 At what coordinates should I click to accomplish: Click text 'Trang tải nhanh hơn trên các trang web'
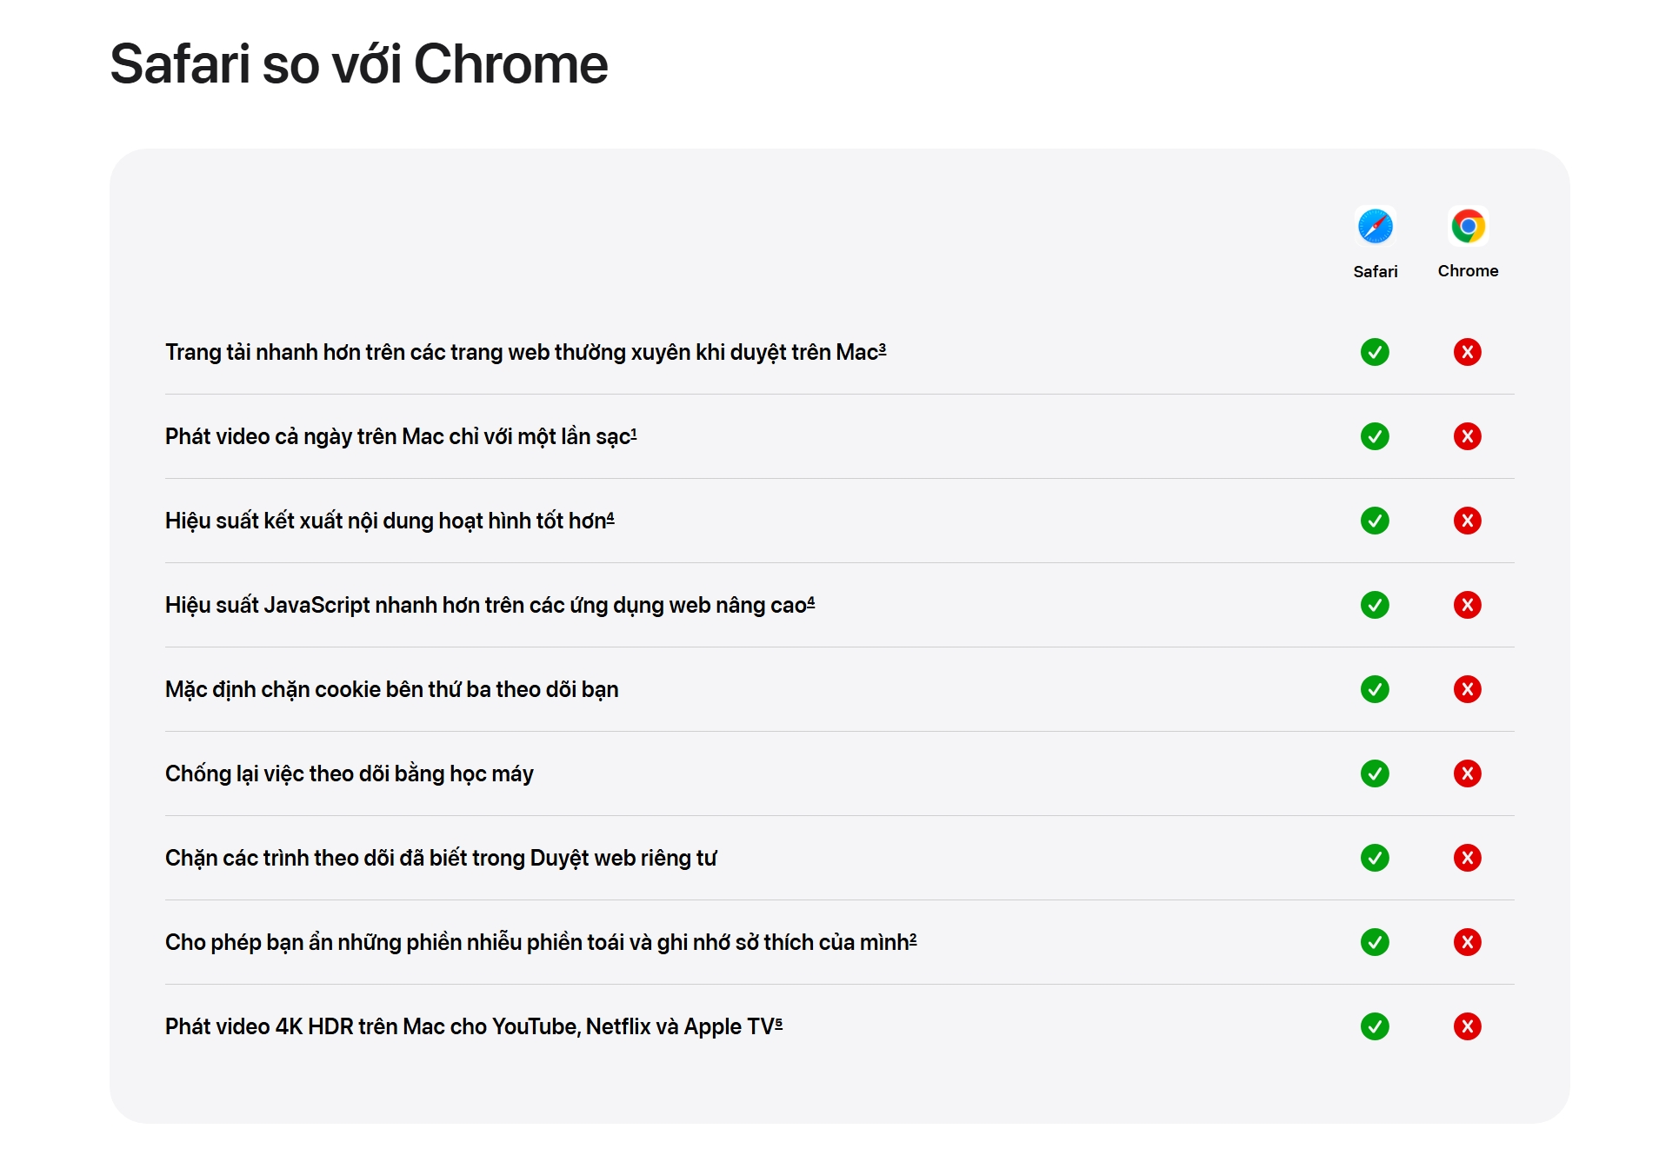pos(357,352)
